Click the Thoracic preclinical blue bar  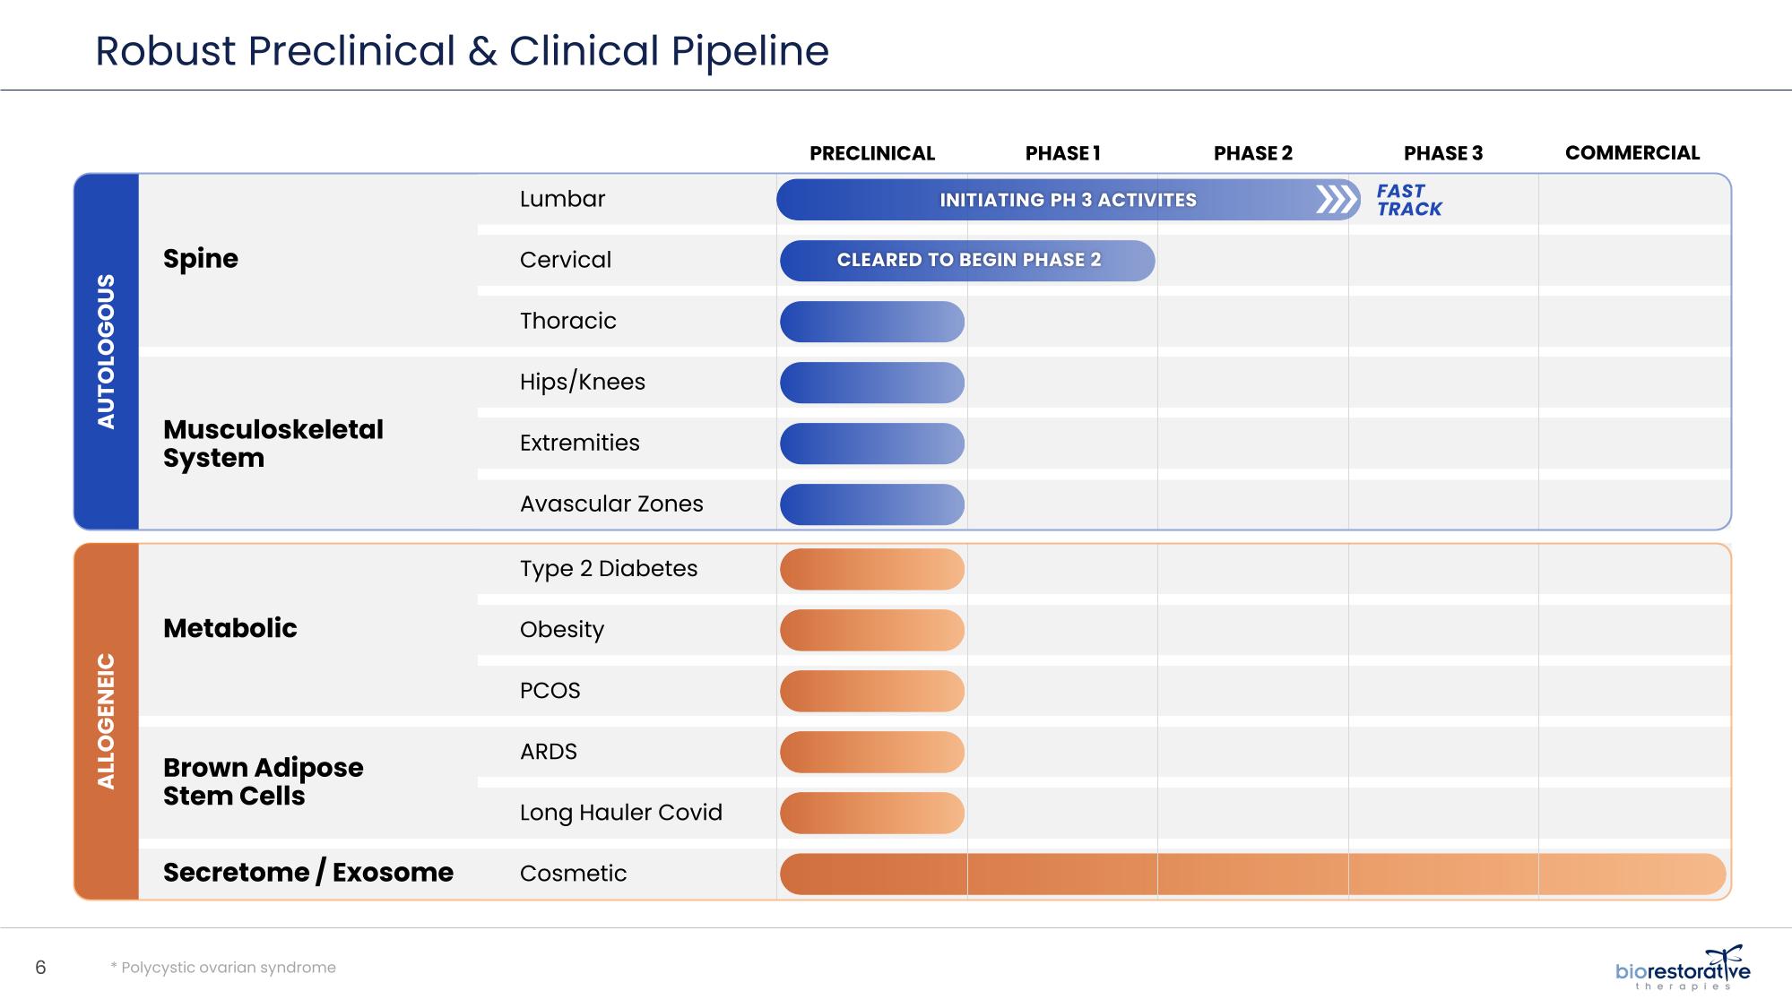(871, 322)
